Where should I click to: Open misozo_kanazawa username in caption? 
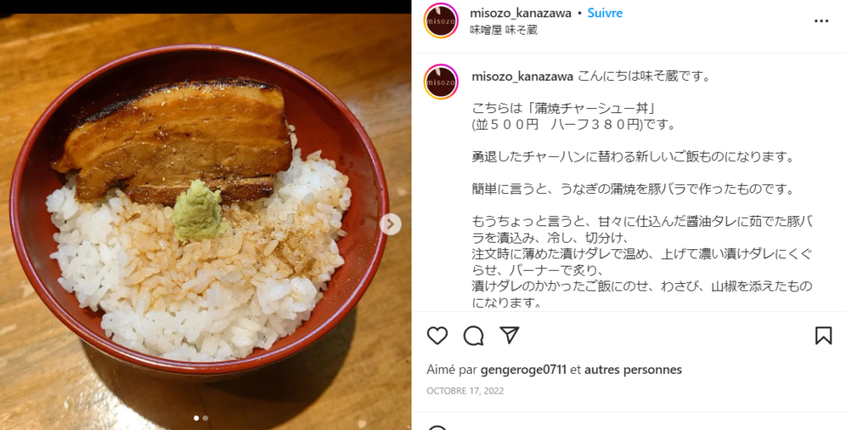522,77
